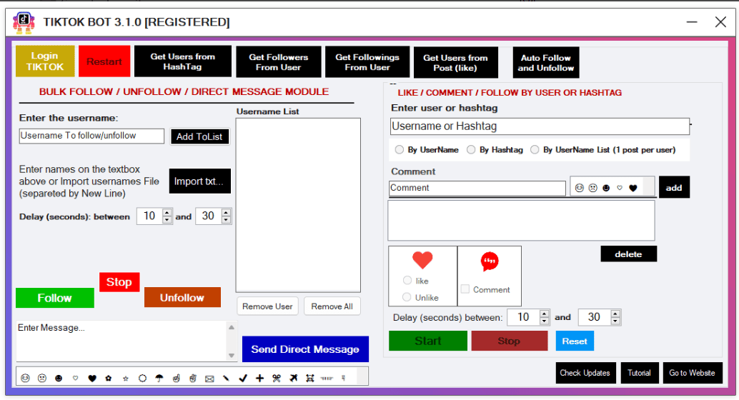Pick black heart emoji beside Comment field
This screenshot has width=739, height=400.
tap(633, 188)
